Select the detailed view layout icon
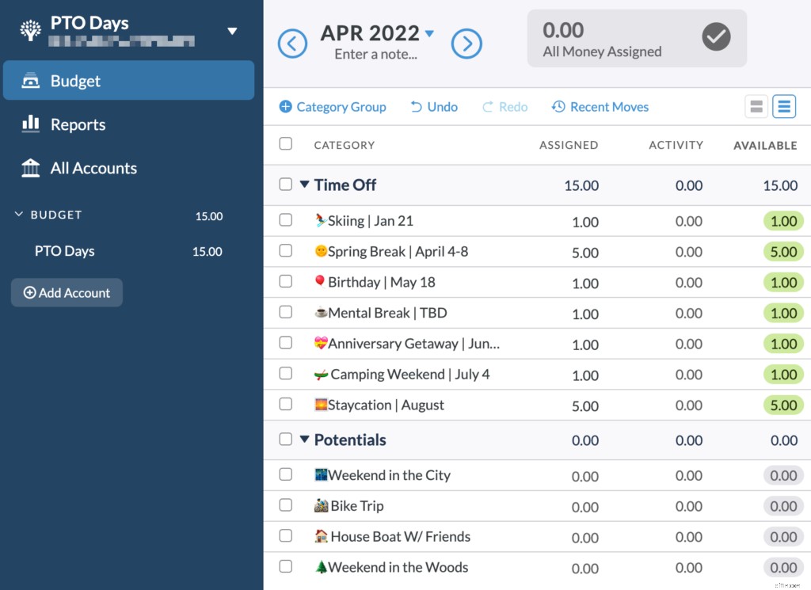Image resolution: width=811 pixels, height=590 pixels. tap(784, 105)
